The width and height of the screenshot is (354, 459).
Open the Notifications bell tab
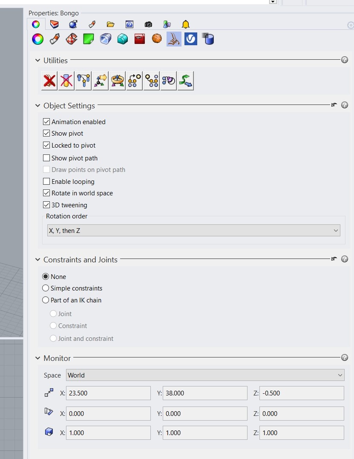[x=186, y=24]
